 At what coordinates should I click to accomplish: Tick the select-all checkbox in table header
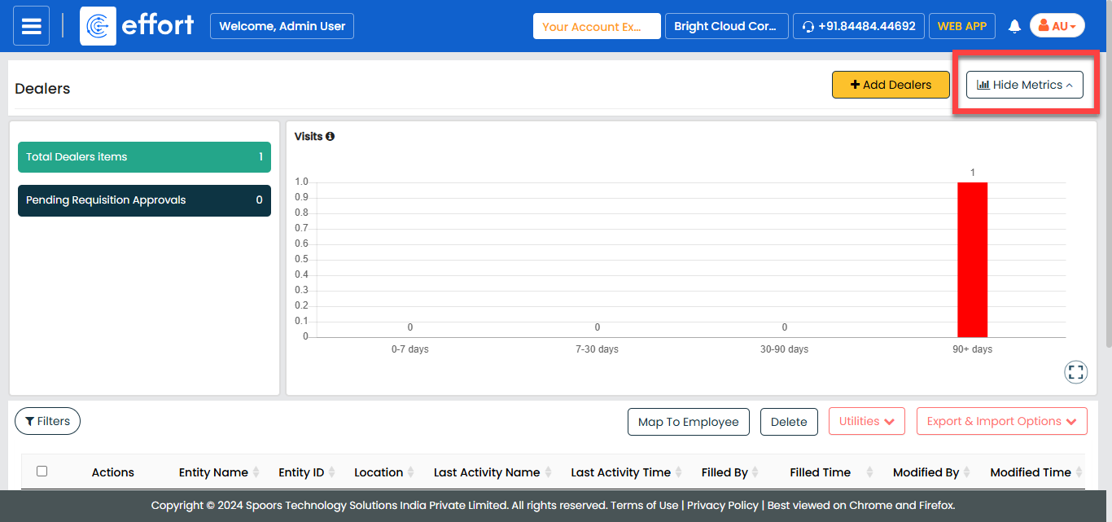[x=42, y=471]
